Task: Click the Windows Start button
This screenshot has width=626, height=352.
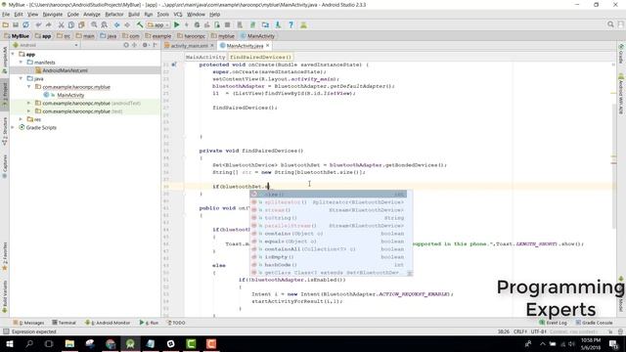Action: click(9, 343)
